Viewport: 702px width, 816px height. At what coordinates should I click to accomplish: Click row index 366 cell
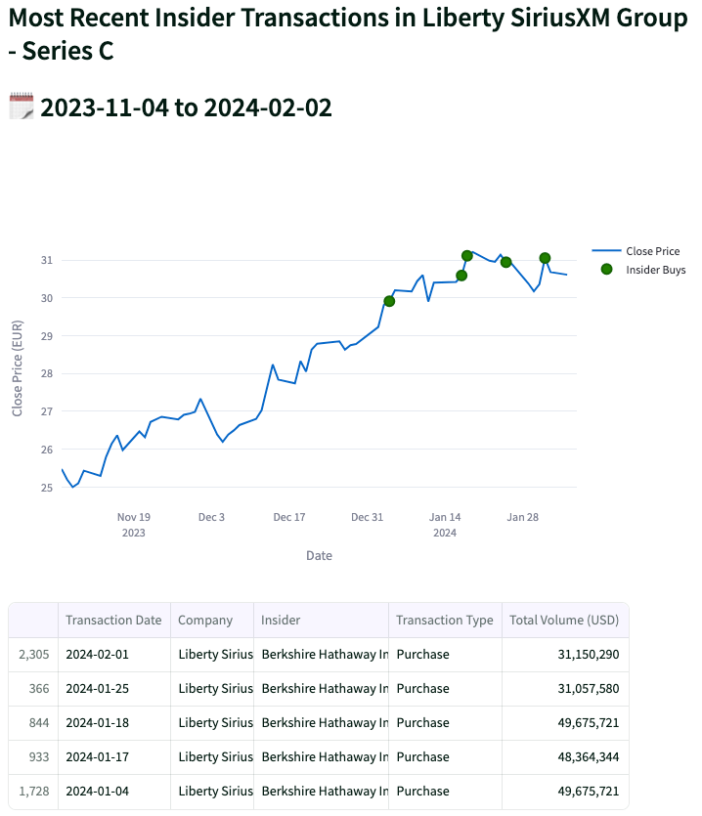(33, 689)
